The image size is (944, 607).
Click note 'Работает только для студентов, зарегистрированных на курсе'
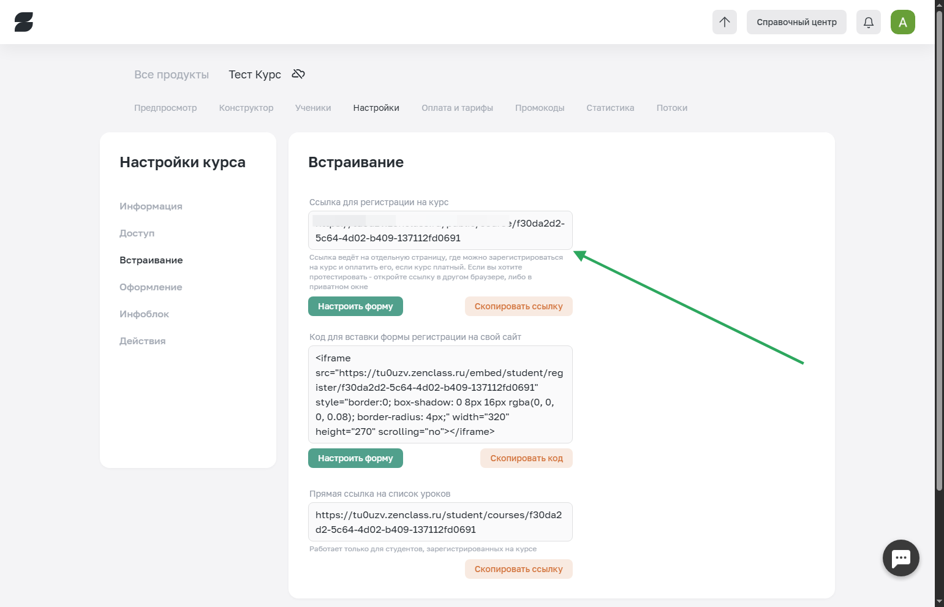click(423, 549)
